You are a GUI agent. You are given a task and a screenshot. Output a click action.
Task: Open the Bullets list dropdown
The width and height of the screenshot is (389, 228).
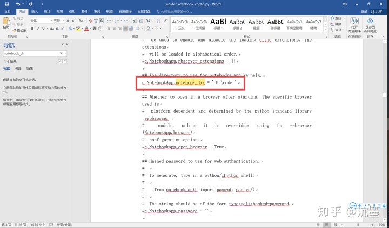tap(113, 21)
